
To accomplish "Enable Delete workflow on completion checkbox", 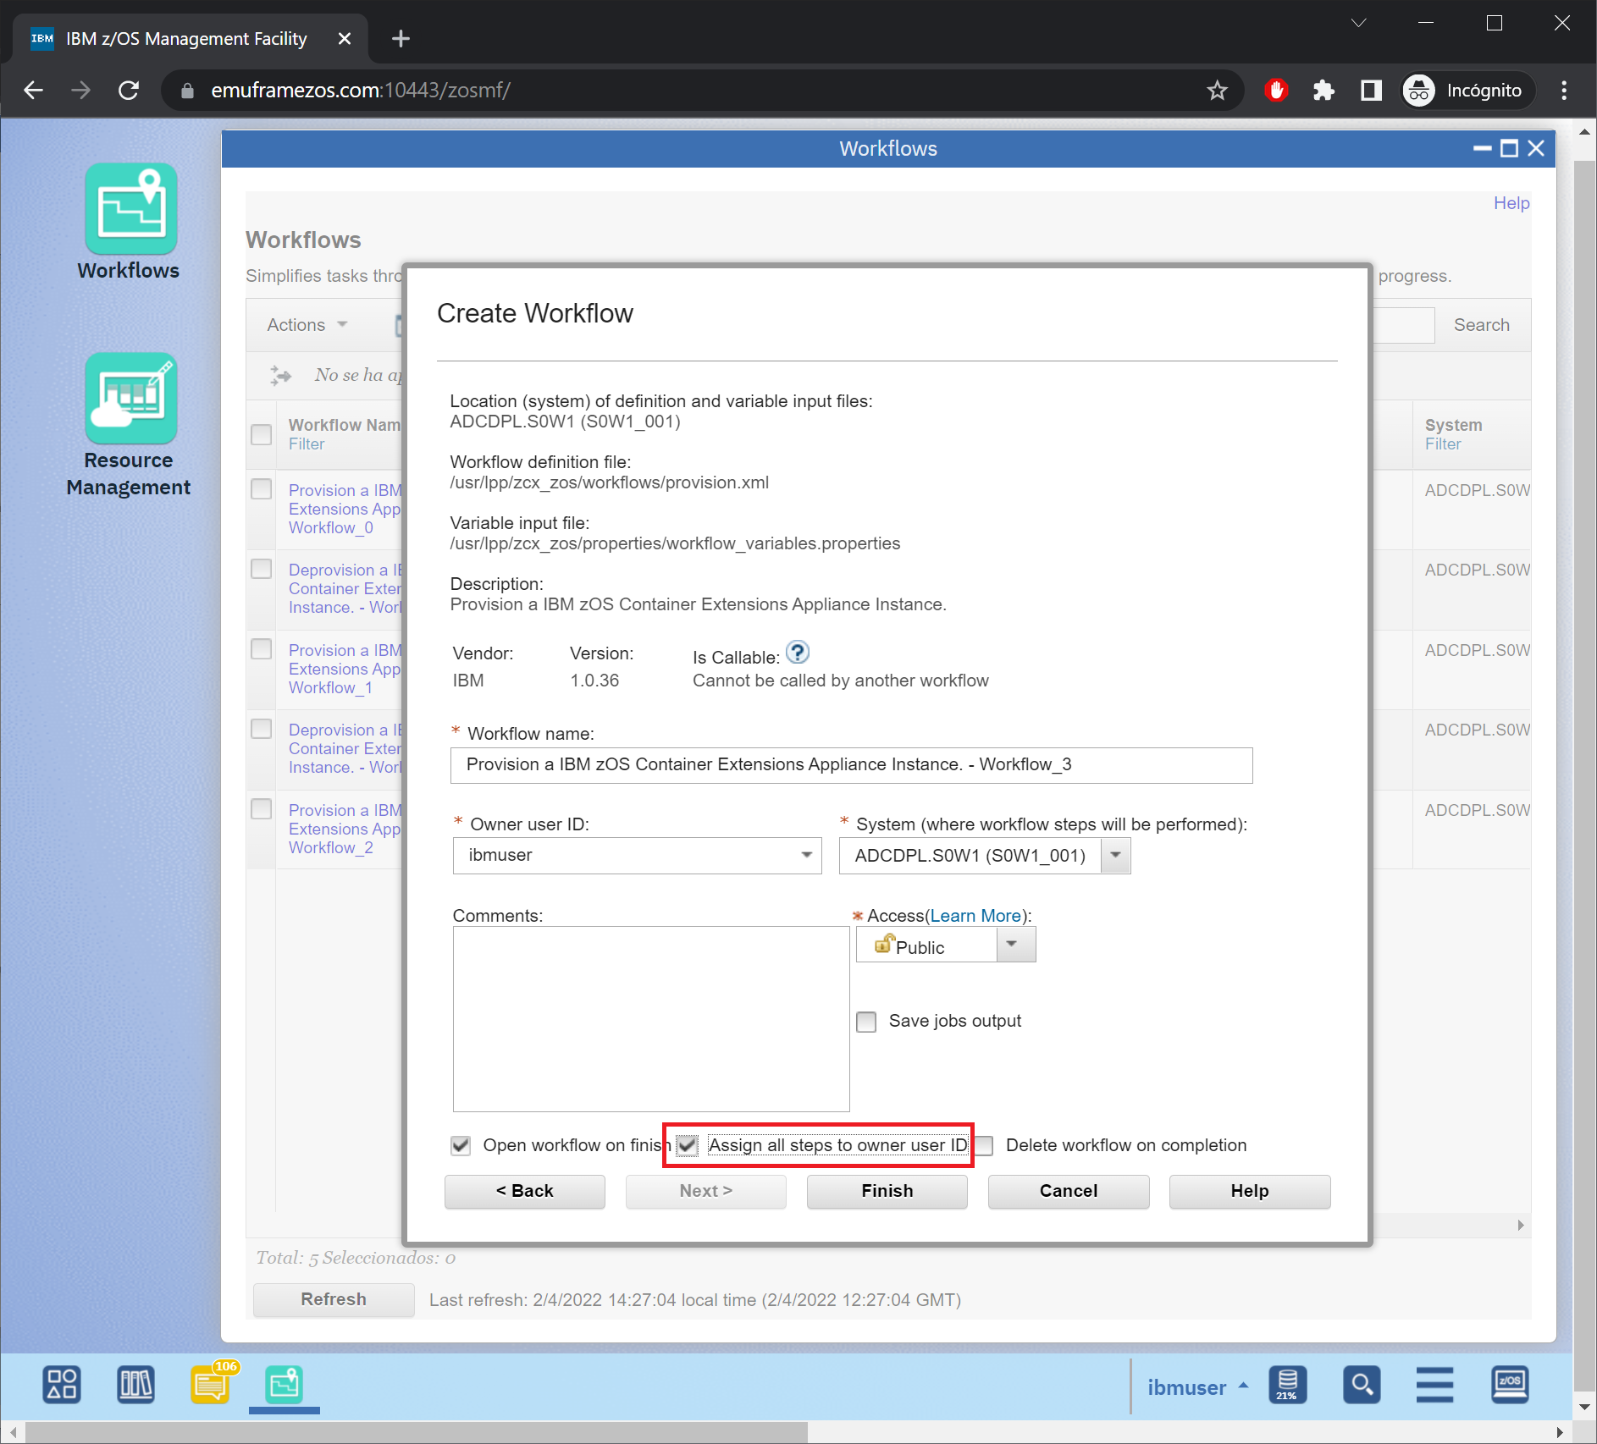I will (984, 1145).
